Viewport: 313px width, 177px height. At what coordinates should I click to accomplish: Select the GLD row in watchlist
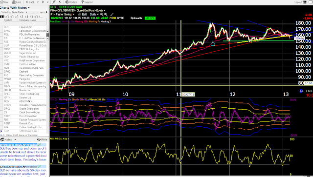click(23, 131)
